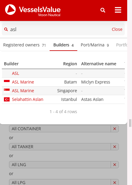Remove the All TANKER filter
132x185 pixels.
(115, 147)
